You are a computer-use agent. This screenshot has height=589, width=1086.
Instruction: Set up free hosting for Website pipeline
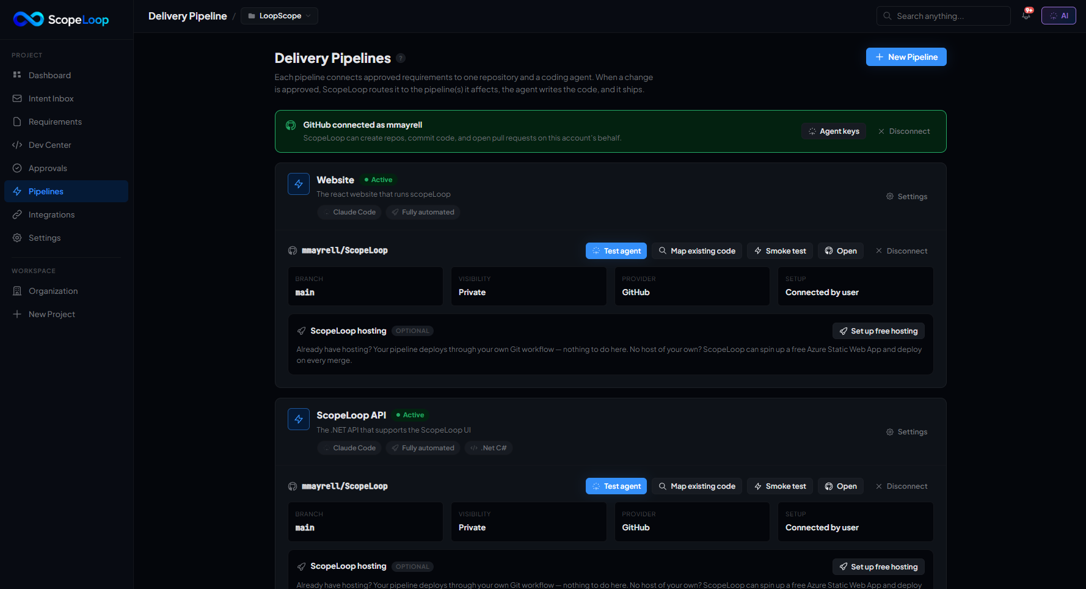878,331
